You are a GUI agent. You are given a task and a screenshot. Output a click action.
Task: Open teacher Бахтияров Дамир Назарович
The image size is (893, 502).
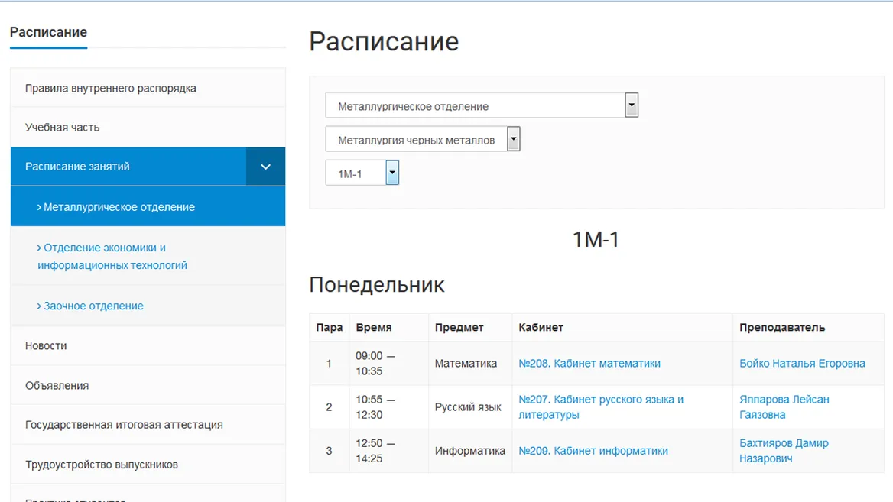pos(784,451)
